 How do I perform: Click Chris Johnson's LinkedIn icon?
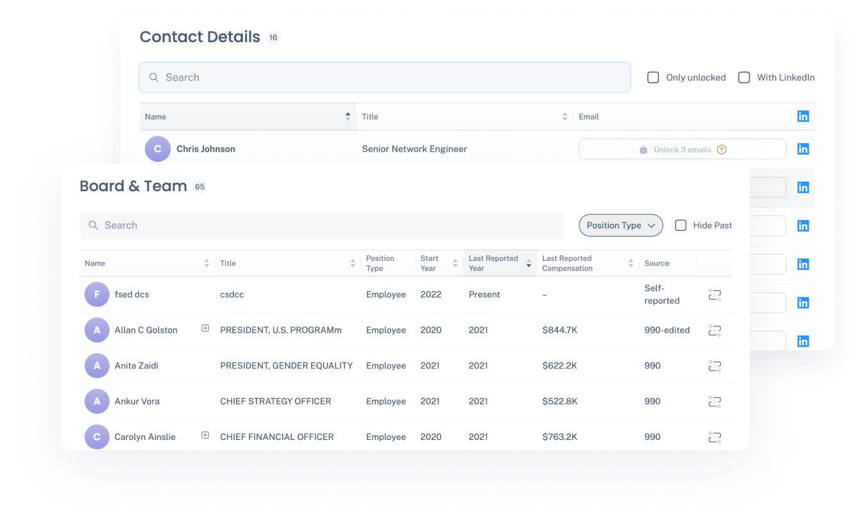(803, 149)
